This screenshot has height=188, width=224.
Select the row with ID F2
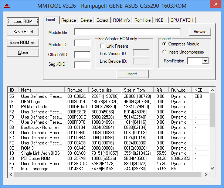pyautogui.click(x=109, y=112)
